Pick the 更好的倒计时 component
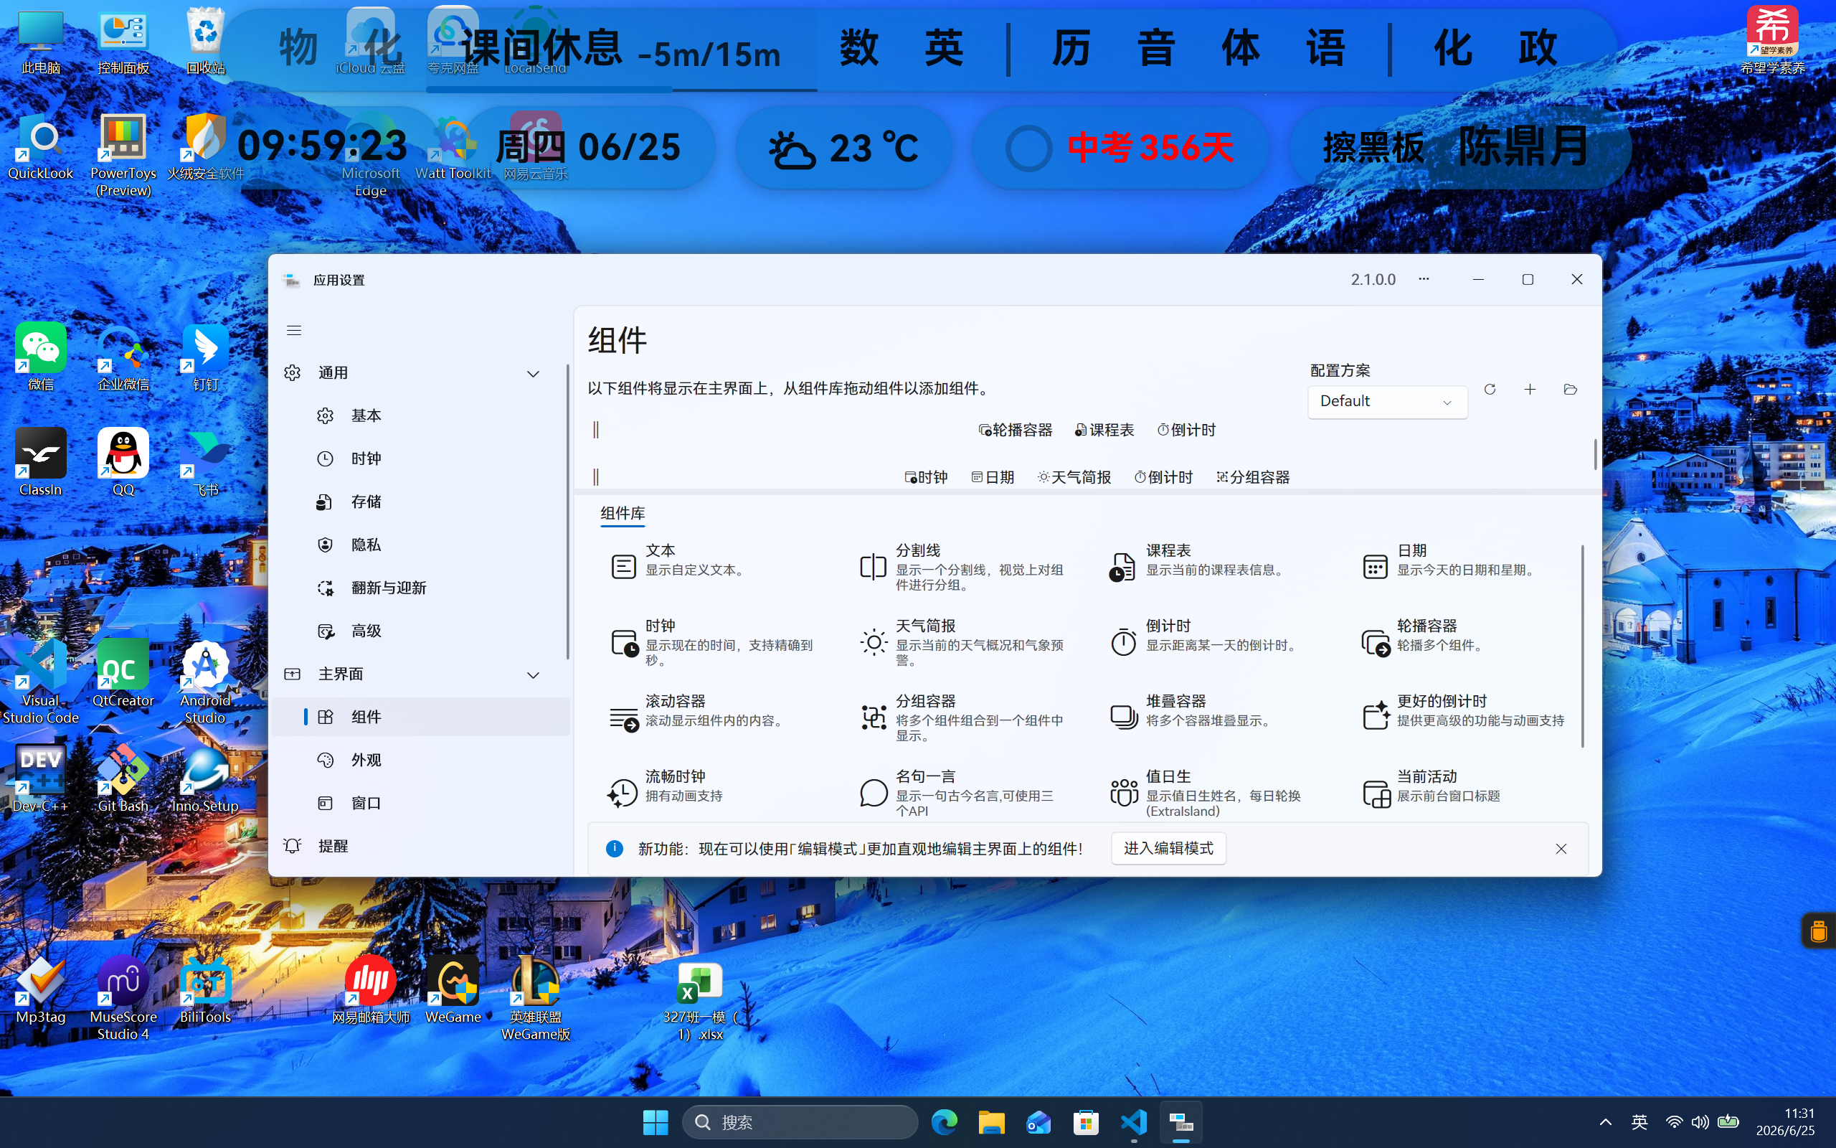 (1464, 717)
